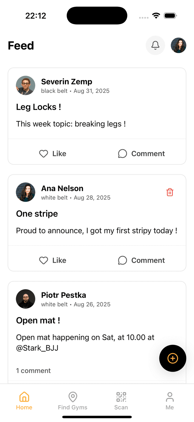Open the Open mat post title
Image resolution: width=194 pixels, height=422 pixels.
click(38, 320)
